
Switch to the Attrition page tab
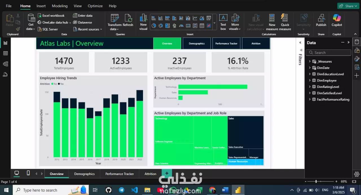tap(150, 174)
